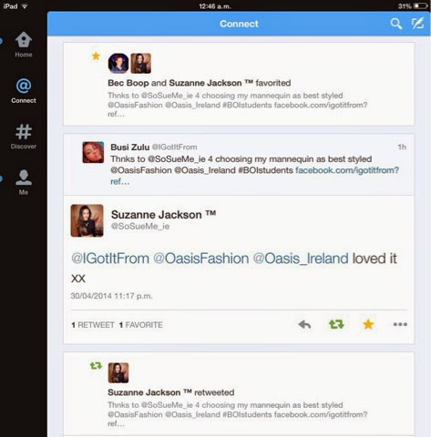Screen dimensions: 431x437
Task: Open the Discover hashtag tab
Action: click(x=24, y=137)
